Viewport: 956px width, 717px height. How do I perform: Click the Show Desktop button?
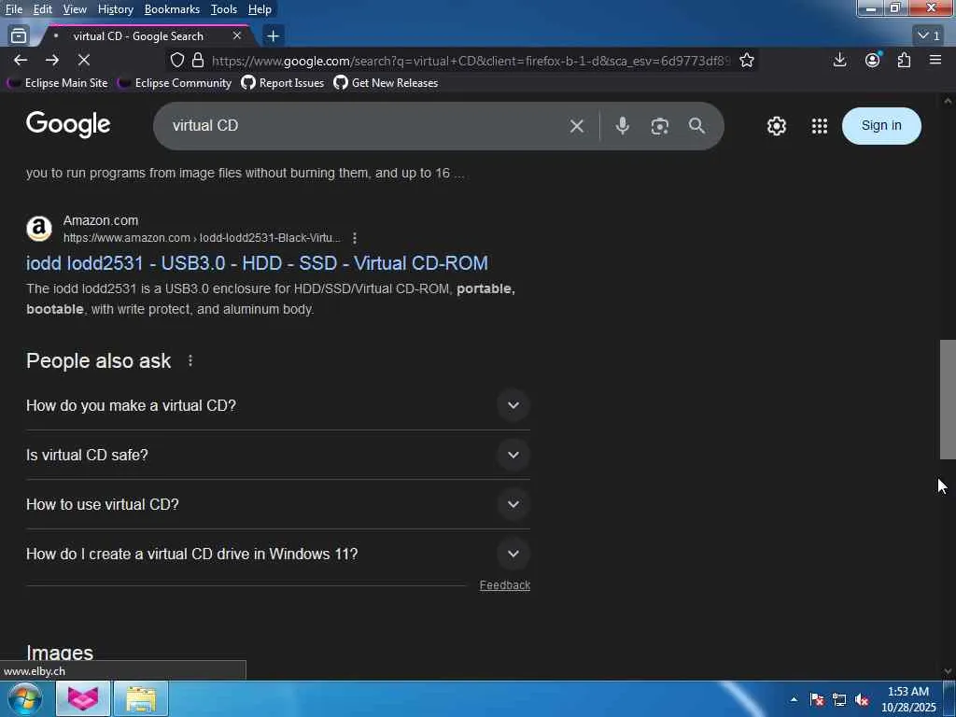(951, 699)
